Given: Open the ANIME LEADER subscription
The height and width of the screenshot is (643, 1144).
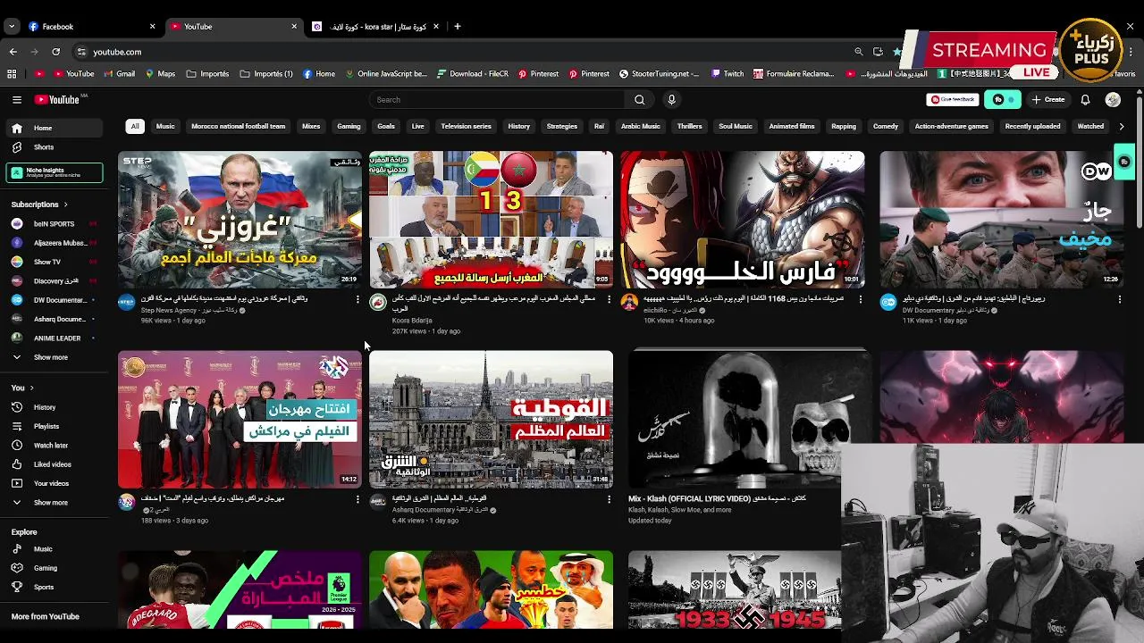Looking at the screenshot, I should [x=54, y=338].
